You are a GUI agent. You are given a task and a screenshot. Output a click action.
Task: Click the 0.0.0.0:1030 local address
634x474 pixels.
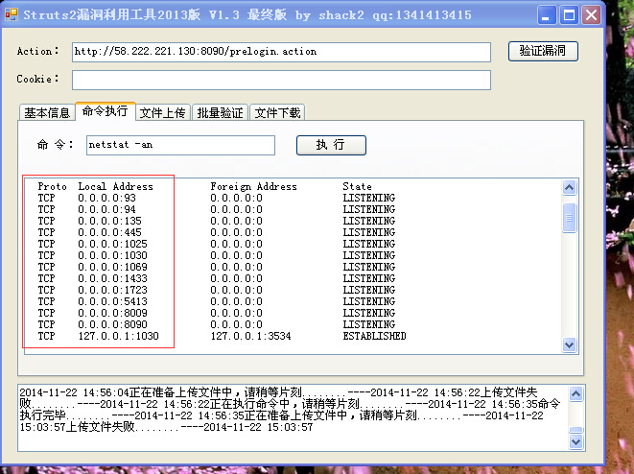112,255
